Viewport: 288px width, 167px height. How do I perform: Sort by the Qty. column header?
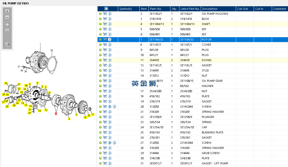click(x=174, y=9)
